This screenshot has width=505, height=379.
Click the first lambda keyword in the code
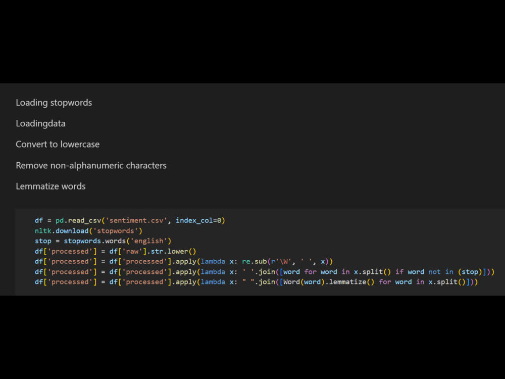[212, 261]
